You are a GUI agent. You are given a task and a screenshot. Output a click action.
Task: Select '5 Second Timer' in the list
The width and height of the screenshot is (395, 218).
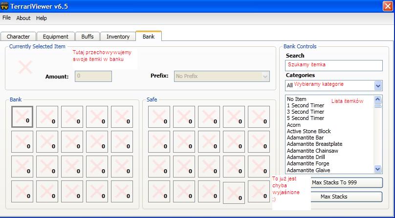pos(329,118)
